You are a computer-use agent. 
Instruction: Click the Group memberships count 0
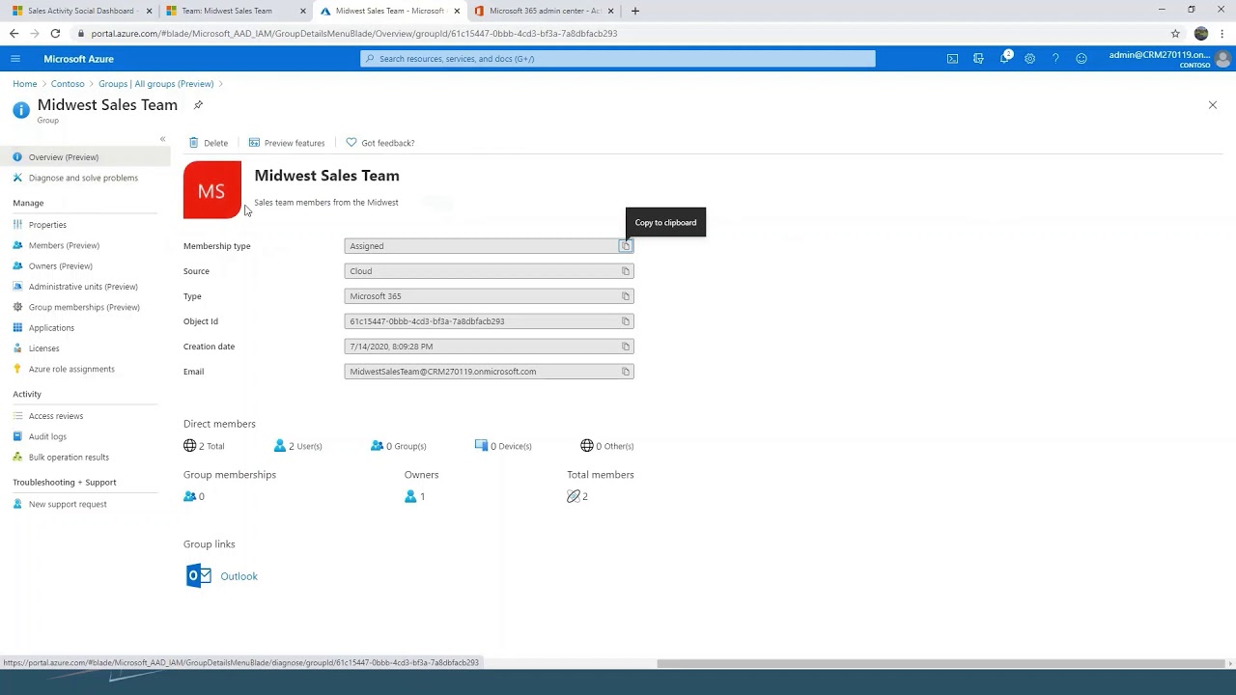click(194, 496)
